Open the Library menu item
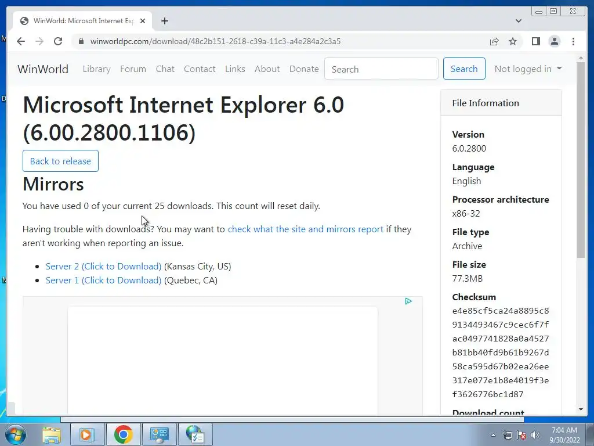Screen dimensions: 594x446 click(97, 69)
